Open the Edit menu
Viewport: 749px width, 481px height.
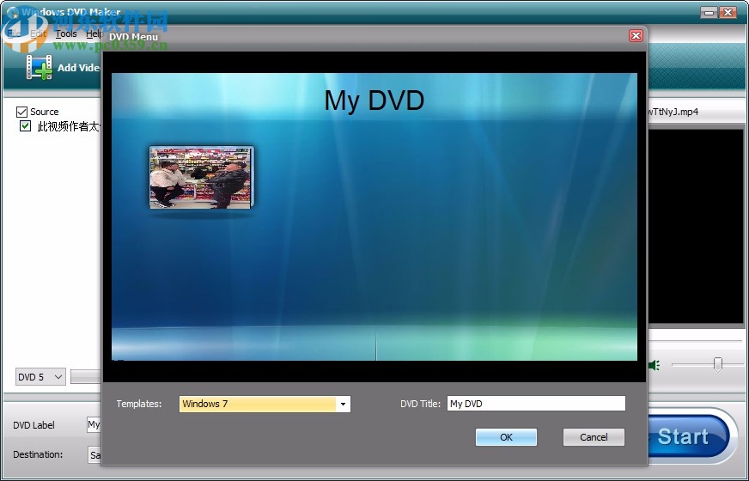38,33
